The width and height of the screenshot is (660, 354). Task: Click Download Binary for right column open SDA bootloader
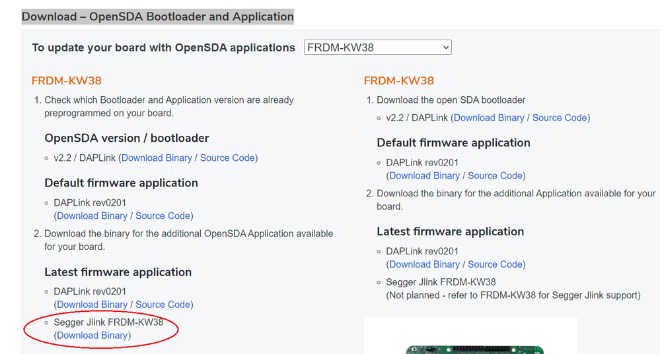pos(489,118)
